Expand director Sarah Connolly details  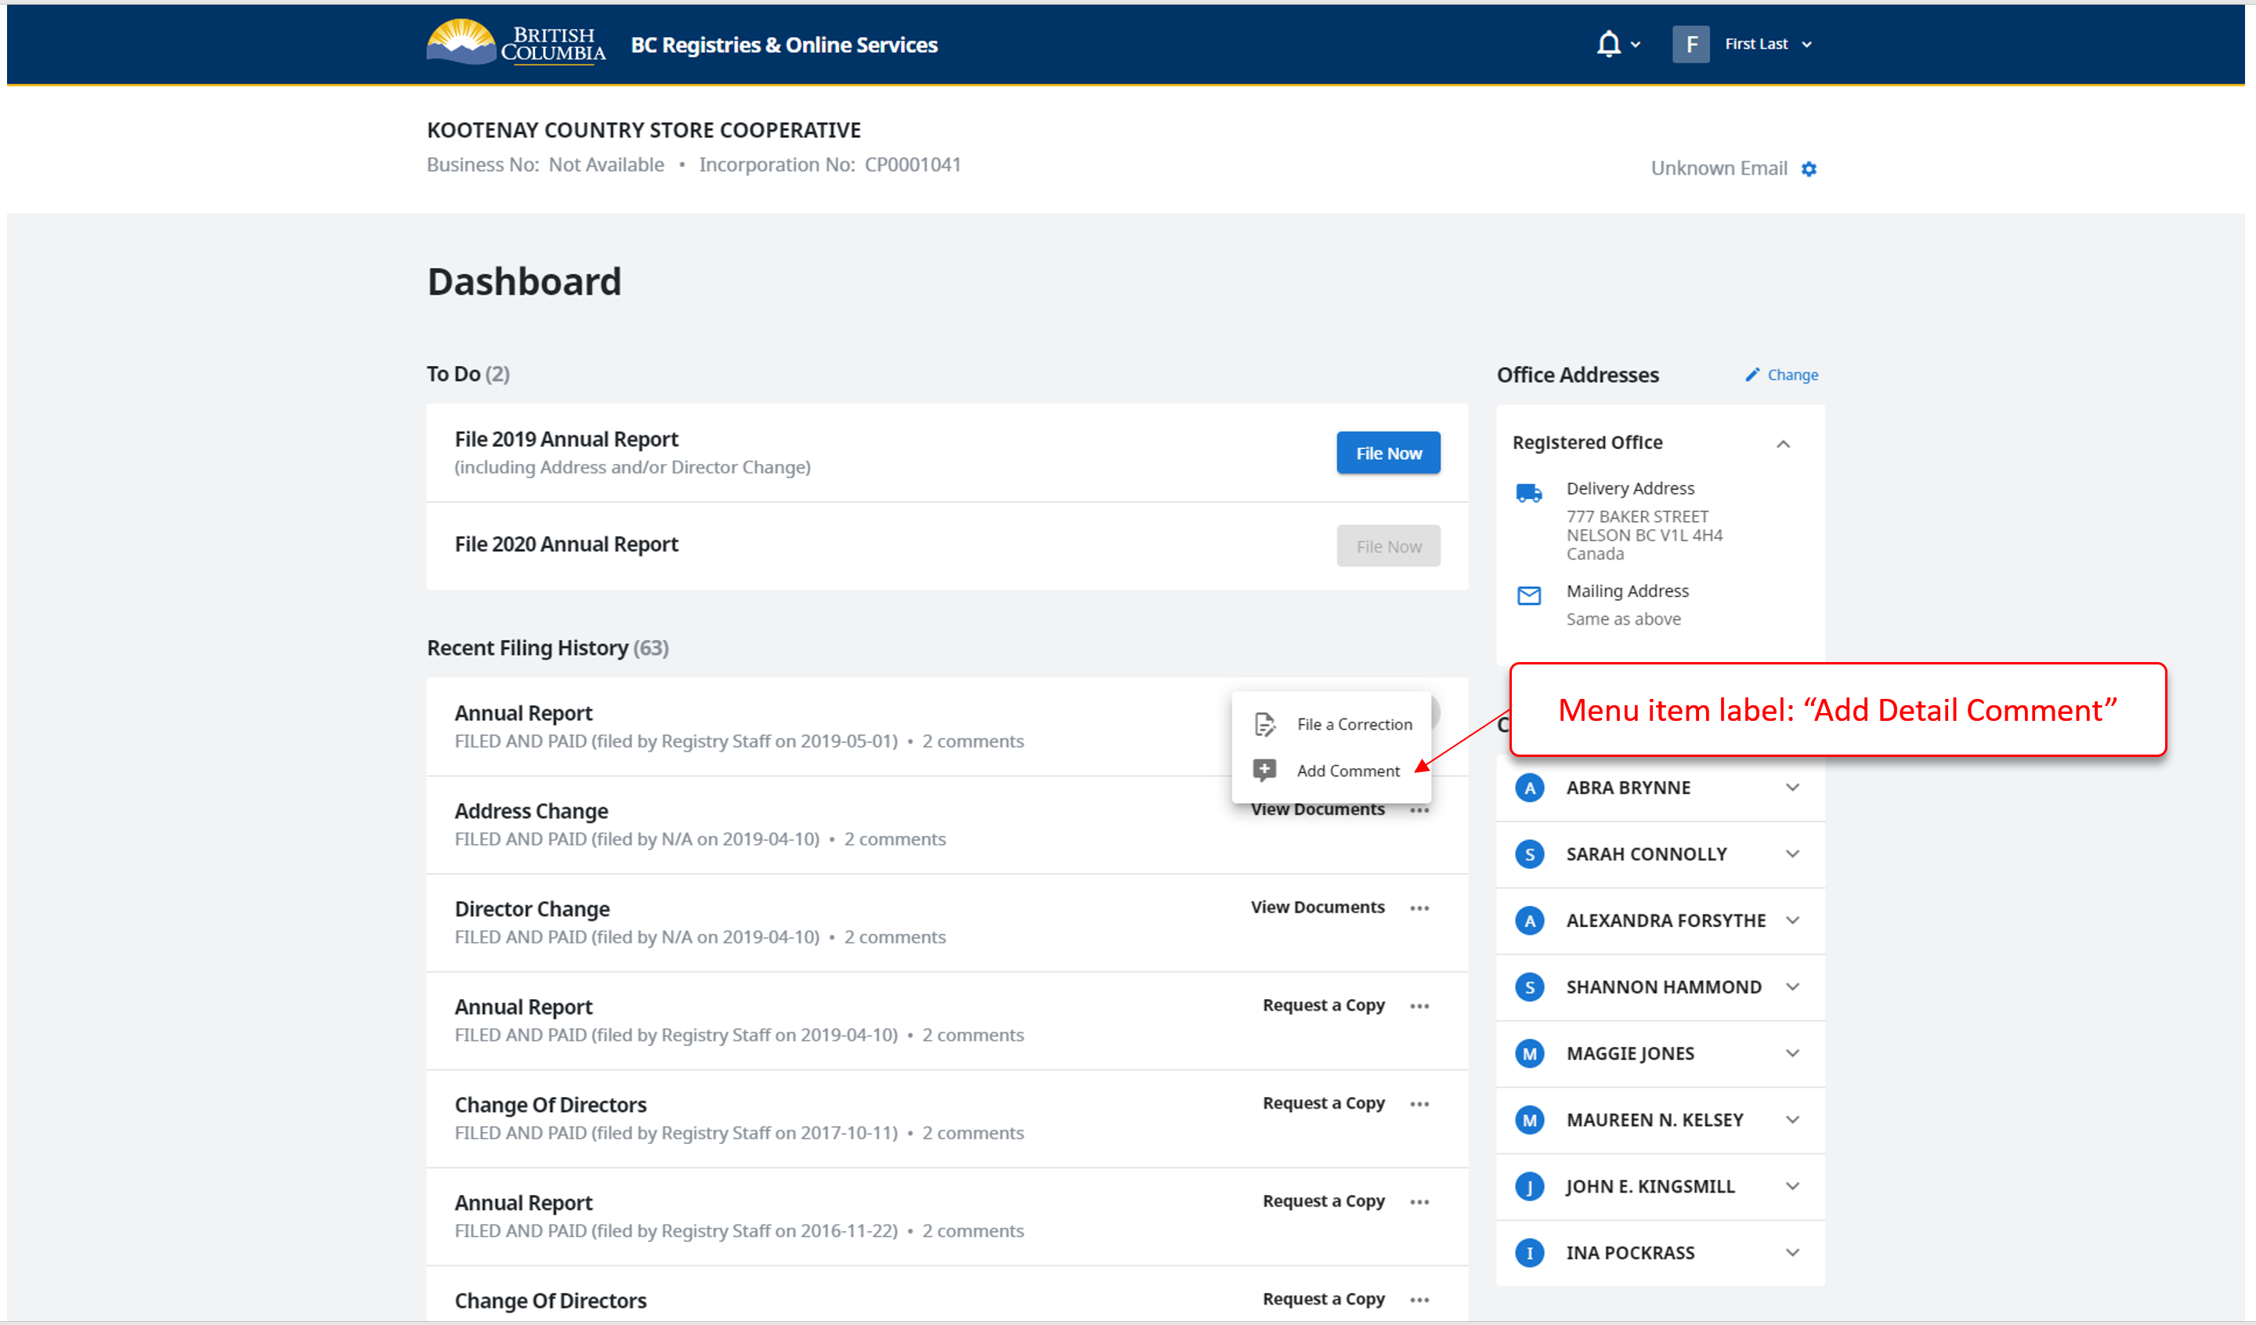click(x=1792, y=854)
